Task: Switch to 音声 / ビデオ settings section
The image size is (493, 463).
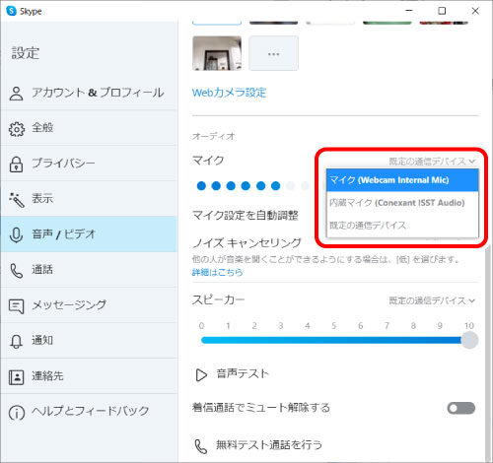Action: (x=89, y=234)
